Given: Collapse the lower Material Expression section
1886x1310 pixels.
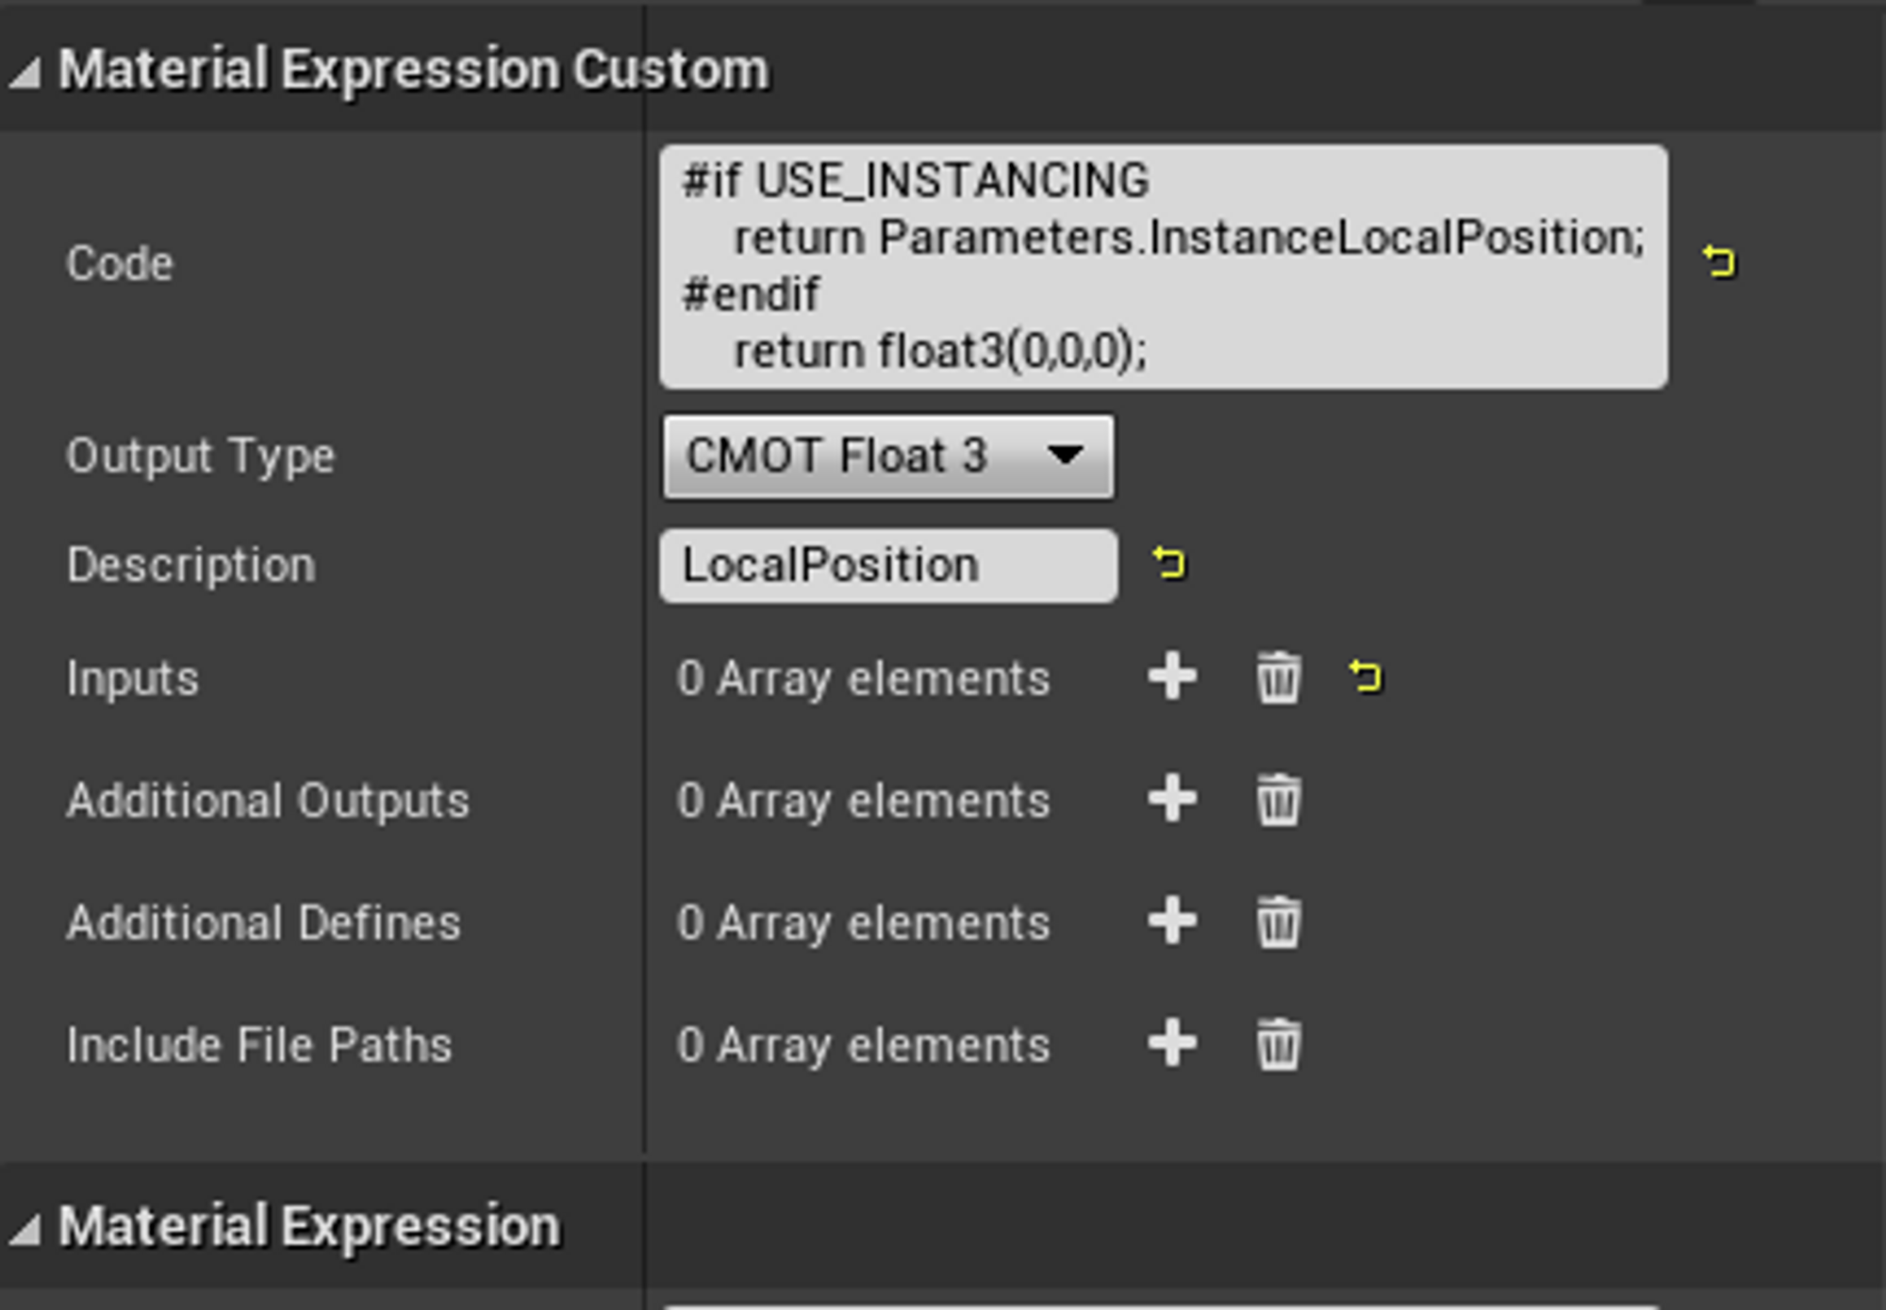Looking at the screenshot, I should point(25,1228).
